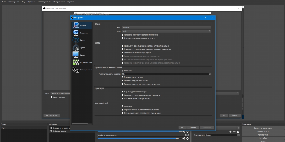This screenshot has width=285, height=142.
Task: Expand the Язык language dropdown
Action: 166,27
